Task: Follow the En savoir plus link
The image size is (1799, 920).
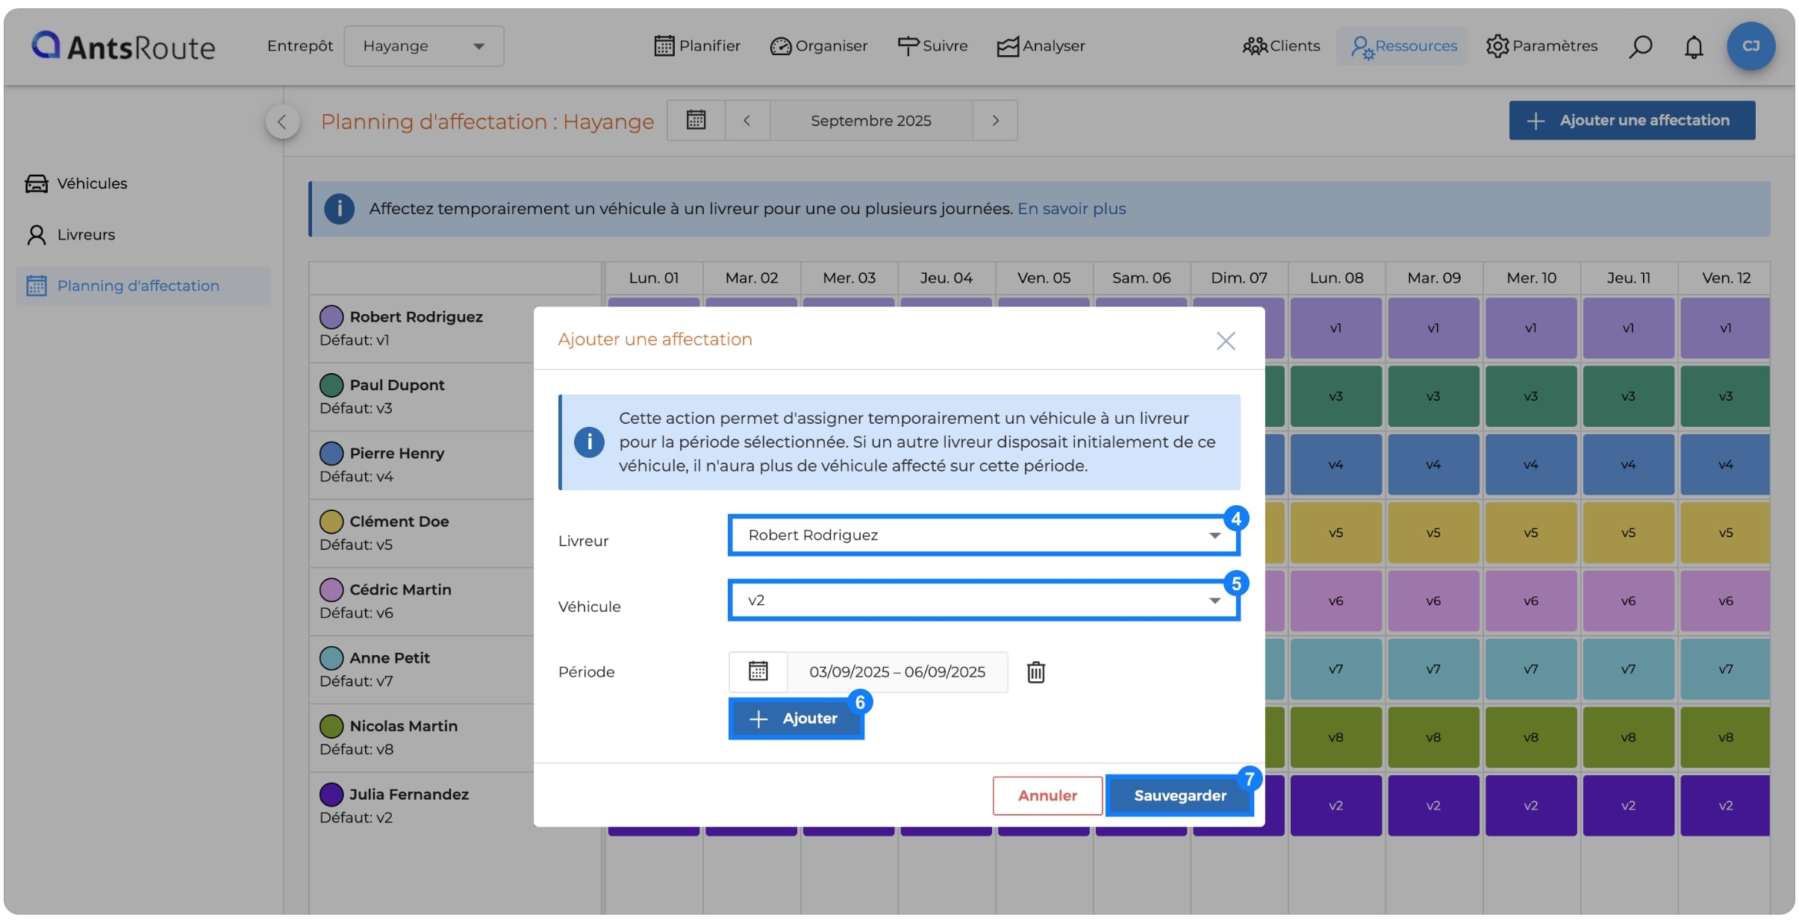Action: [x=1071, y=209]
